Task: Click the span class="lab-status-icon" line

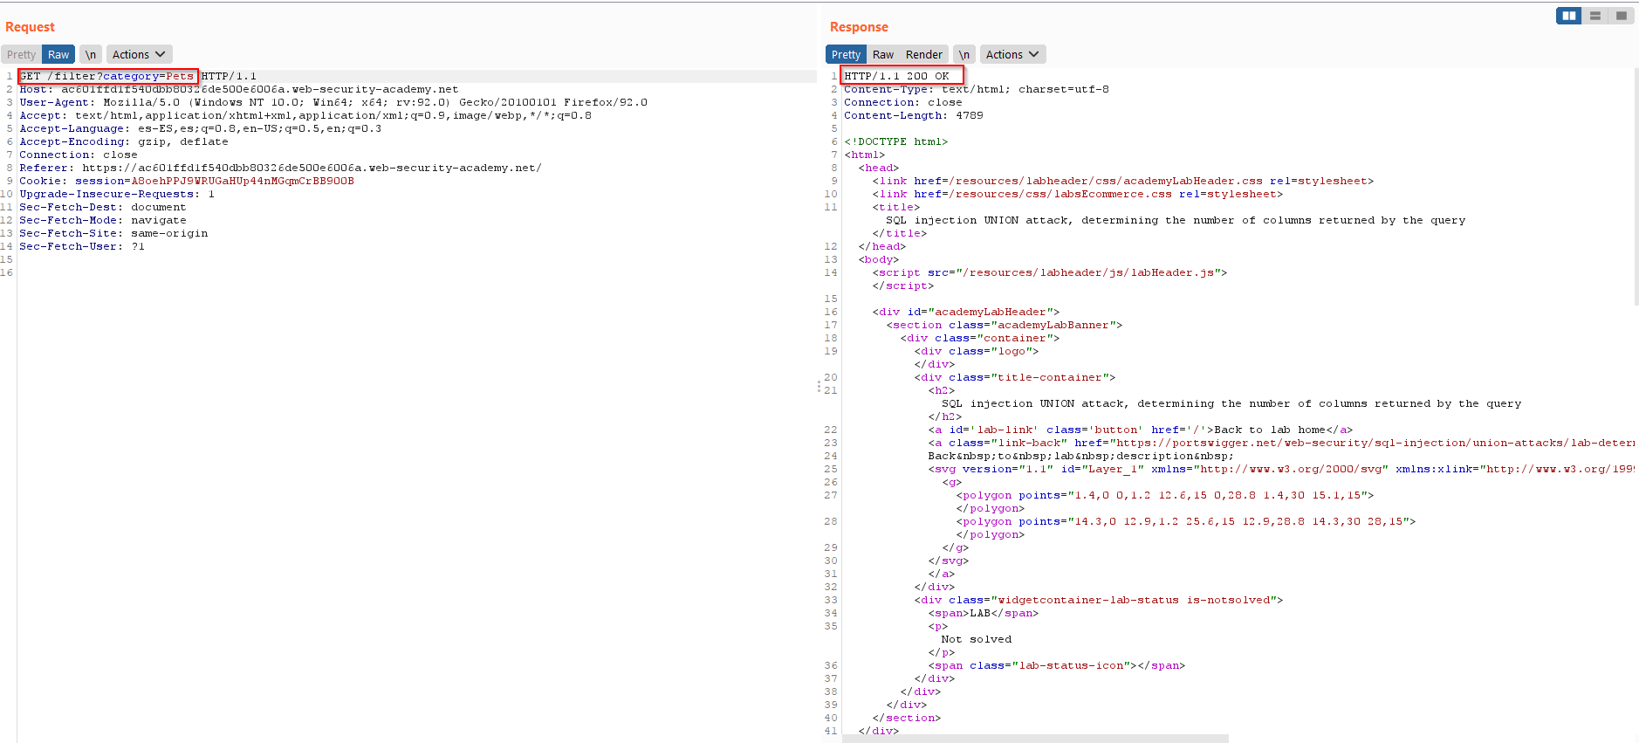Action: pos(1057,665)
